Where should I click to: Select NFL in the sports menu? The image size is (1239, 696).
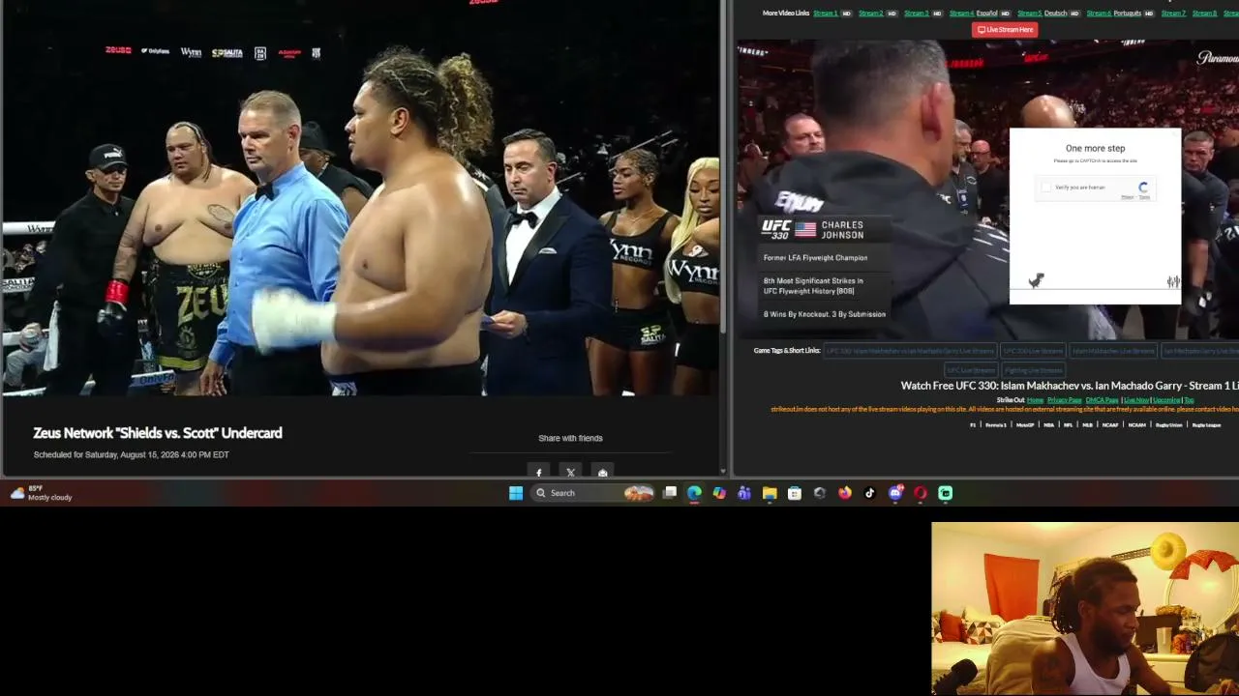pyautogui.click(x=1069, y=425)
